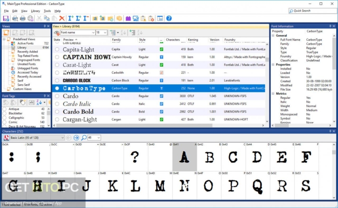Open the Library menu
The image size is (338, 208).
pos(35,11)
